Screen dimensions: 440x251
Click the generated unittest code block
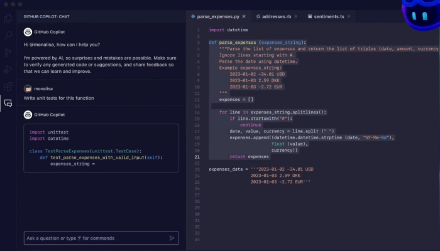[x=101, y=147]
